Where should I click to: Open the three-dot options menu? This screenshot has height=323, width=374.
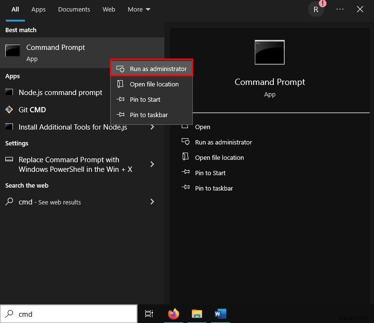coord(340,9)
